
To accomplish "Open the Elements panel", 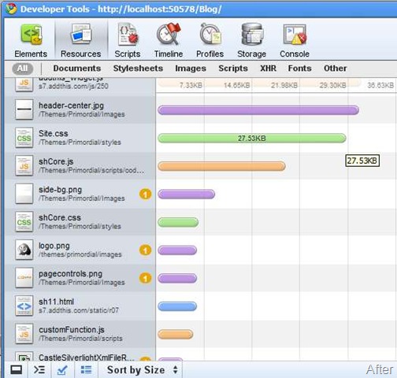I will click(31, 40).
